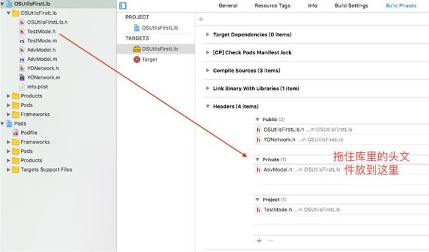The height and width of the screenshot is (252, 429).
Task: Select YONetwork.h row in Public headers
Action: 341,140
